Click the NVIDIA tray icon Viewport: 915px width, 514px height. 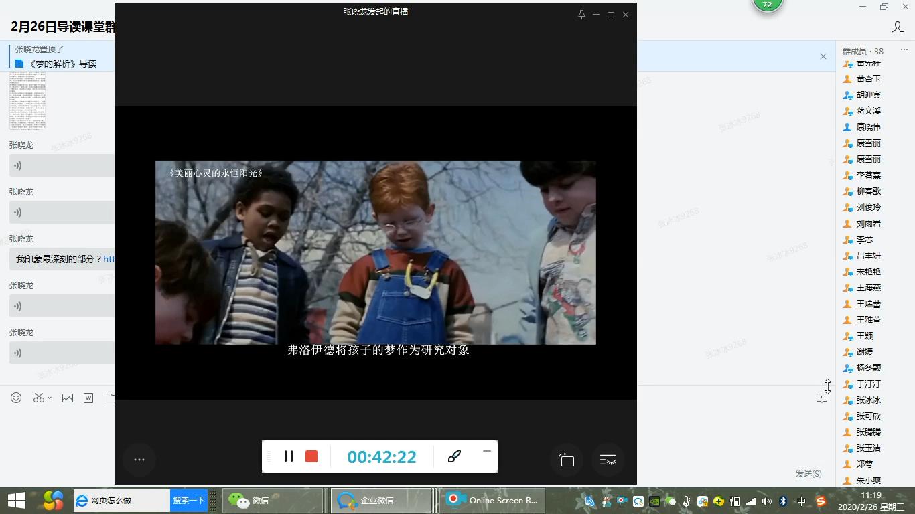click(x=654, y=501)
